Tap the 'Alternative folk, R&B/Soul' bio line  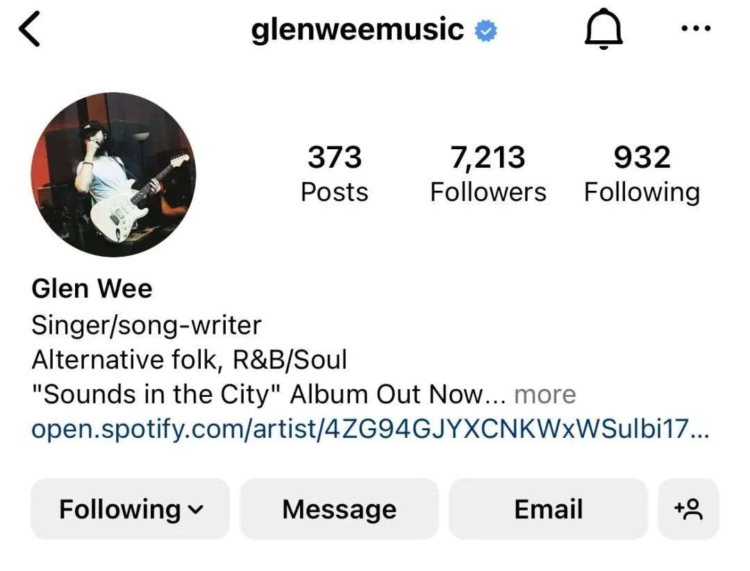(190, 360)
